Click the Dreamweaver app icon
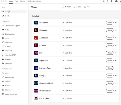The width and height of the screenshot is (121, 105). coord(36,91)
